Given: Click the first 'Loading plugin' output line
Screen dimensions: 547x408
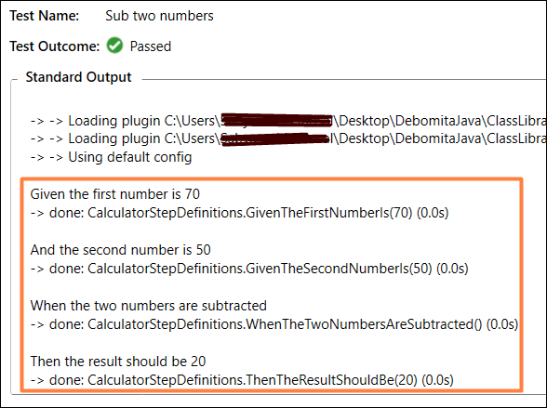Looking at the screenshot, I should [x=288, y=121].
